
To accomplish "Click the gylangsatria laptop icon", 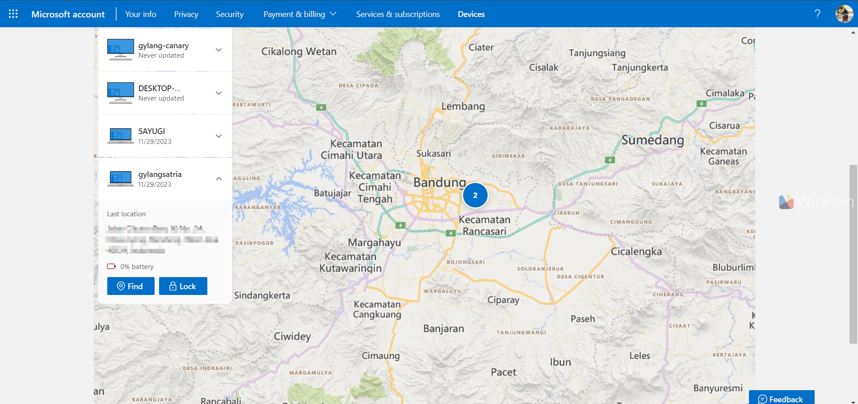I will tap(120, 179).
